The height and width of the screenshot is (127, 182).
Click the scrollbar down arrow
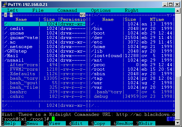[x=178, y=123]
